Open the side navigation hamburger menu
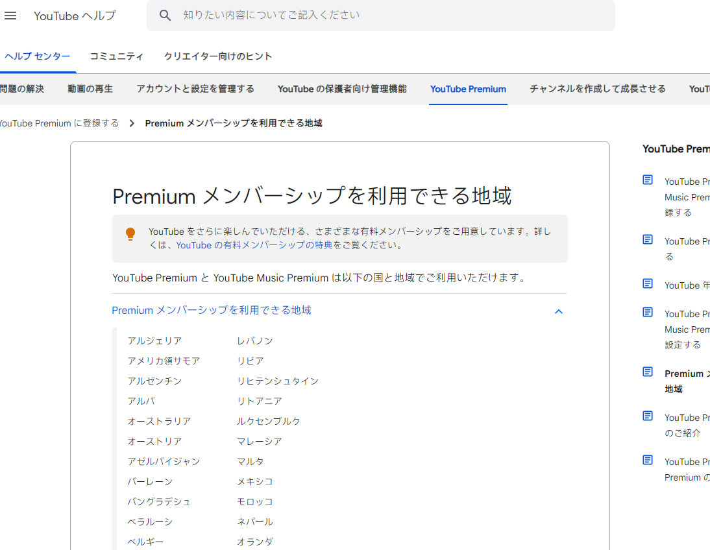The width and height of the screenshot is (710, 550). pos(10,16)
